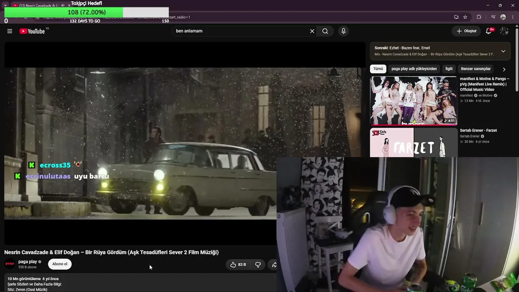
Task: Subscribe with the 'Abone ol' button
Action: pos(60,264)
